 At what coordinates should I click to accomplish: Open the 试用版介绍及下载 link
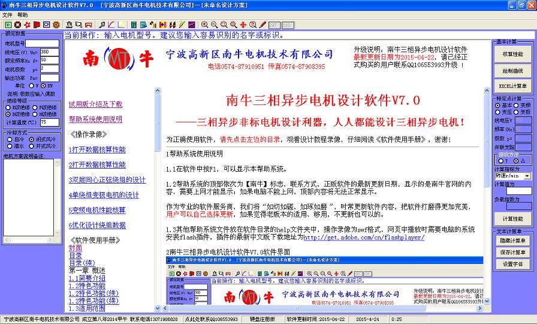(x=95, y=104)
